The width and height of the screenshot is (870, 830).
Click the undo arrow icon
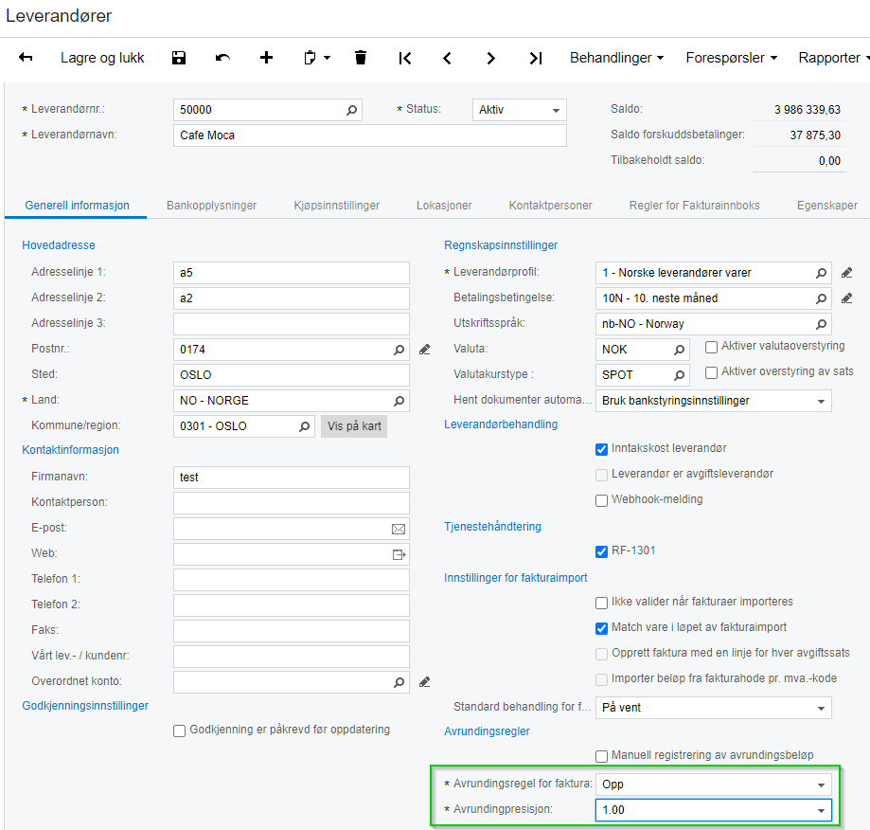click(x=222, y=58)
